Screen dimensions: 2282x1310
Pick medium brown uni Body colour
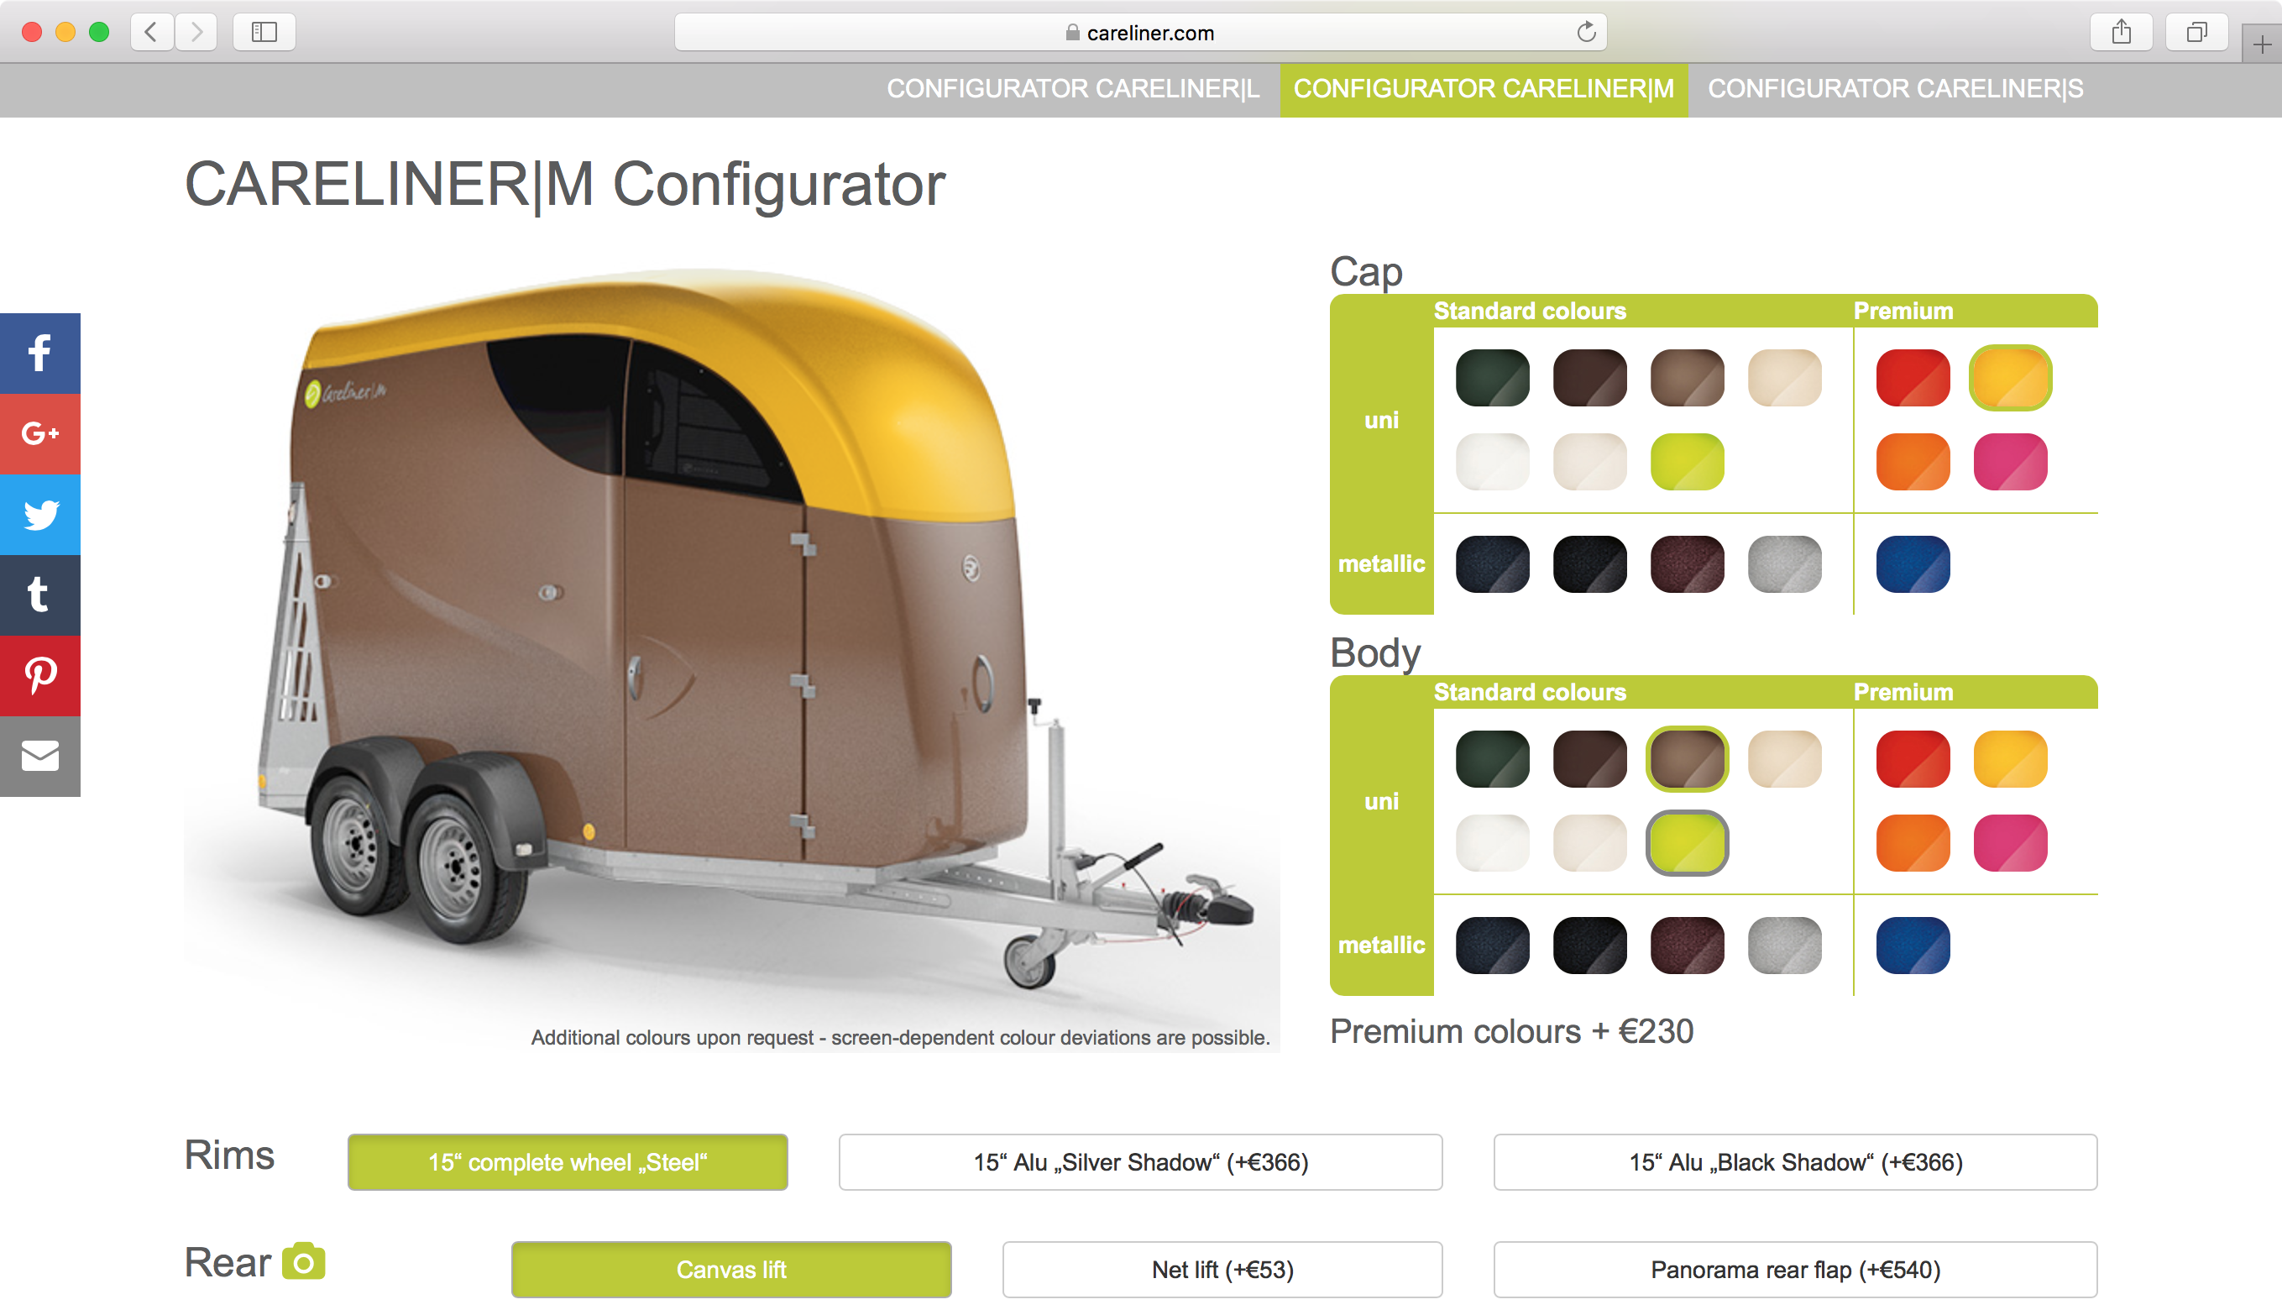1688,759
